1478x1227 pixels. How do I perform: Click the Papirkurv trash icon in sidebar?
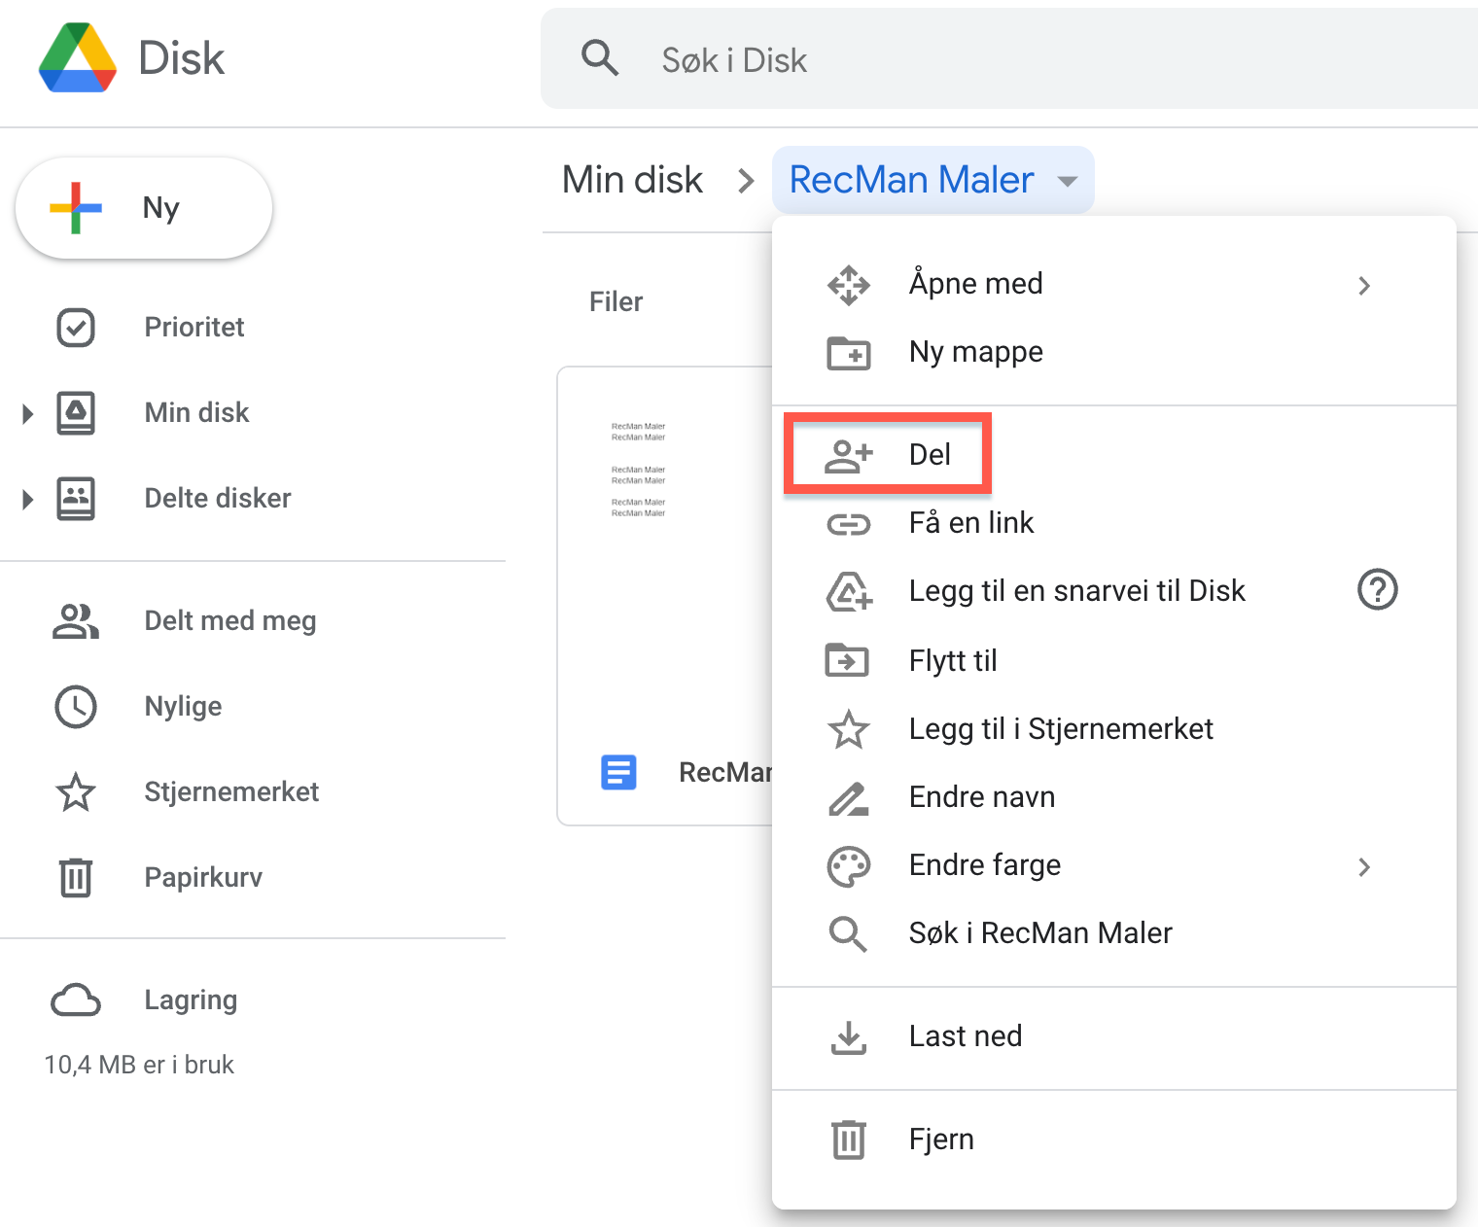pyautogui.click(x=76, y=877)
